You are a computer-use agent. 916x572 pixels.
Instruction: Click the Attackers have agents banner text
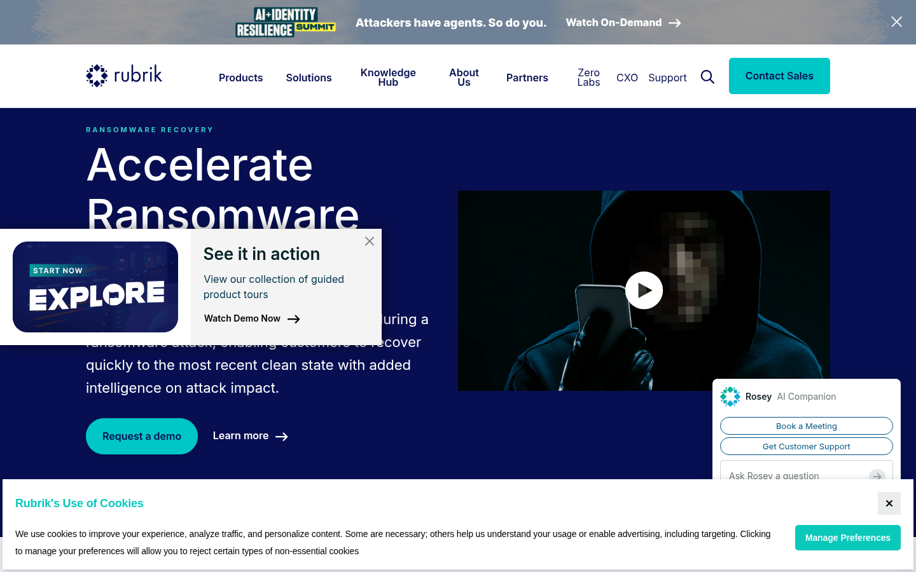point(451,23)
